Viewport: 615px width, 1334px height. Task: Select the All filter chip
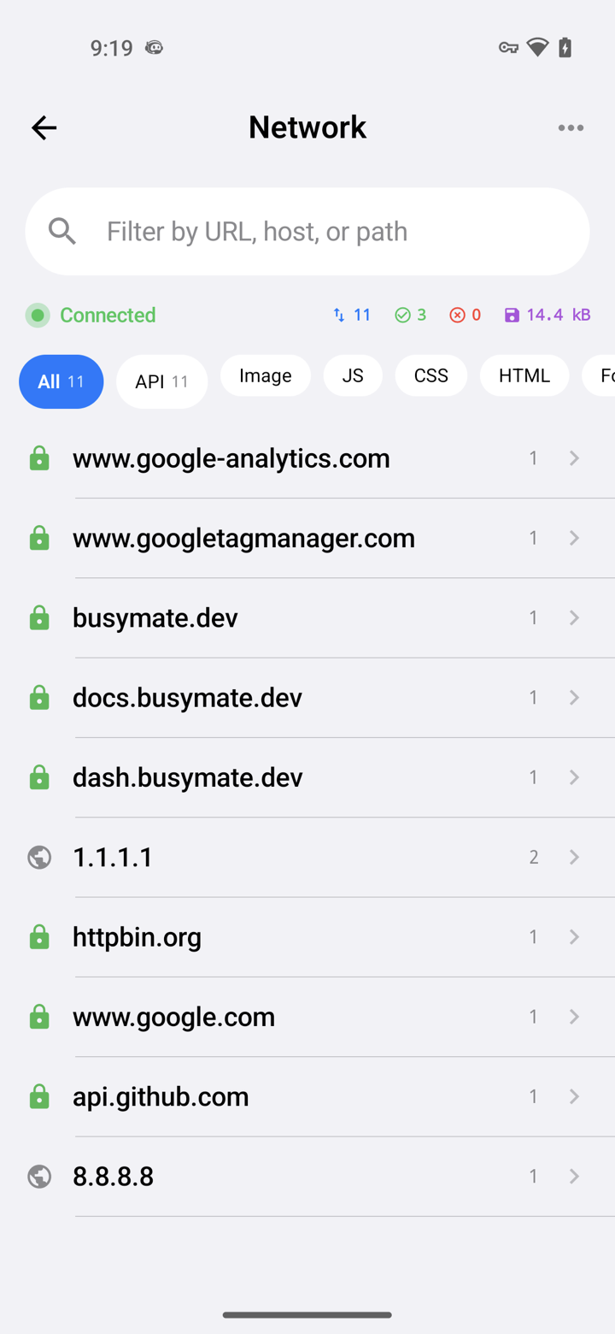coord(61,381)
